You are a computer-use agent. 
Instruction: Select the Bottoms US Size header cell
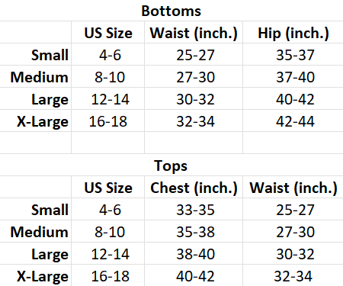108,33
